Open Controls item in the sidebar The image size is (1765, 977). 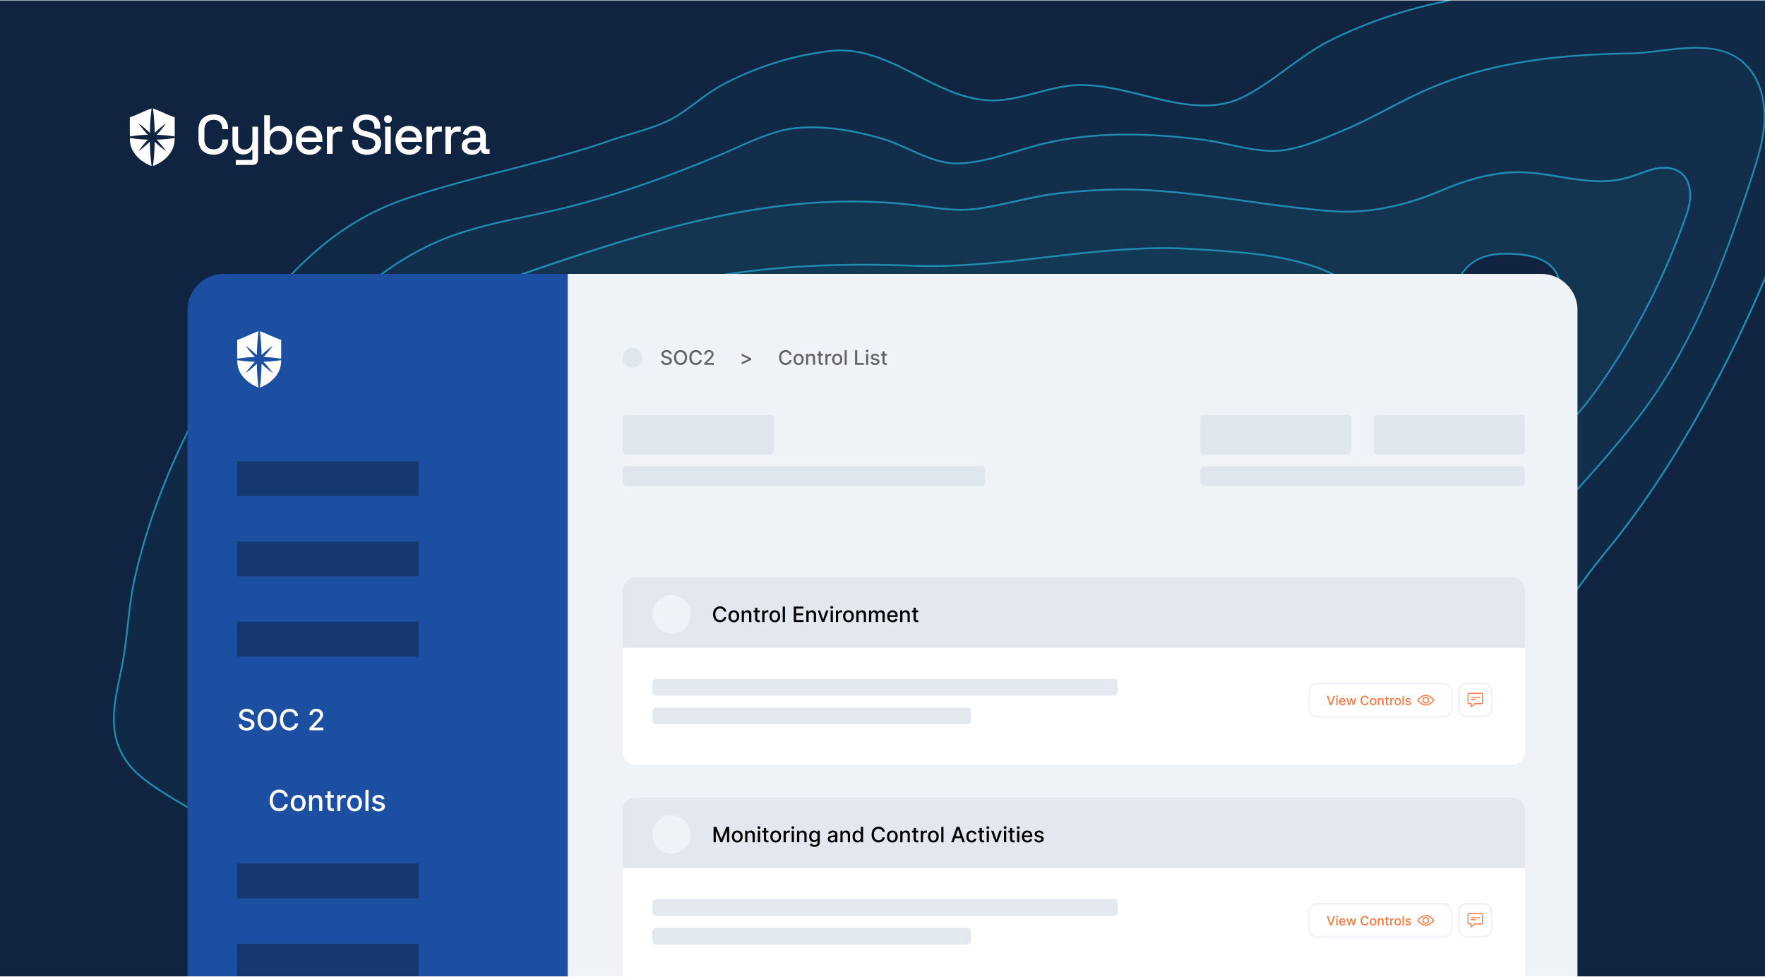coord(327,801)
